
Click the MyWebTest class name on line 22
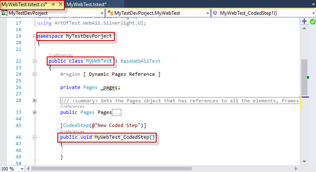99,61
